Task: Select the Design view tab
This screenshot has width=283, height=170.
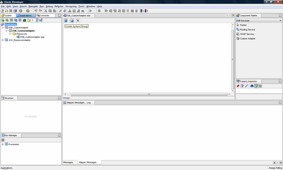Action: pyautogui.click(x=67, y=98)
